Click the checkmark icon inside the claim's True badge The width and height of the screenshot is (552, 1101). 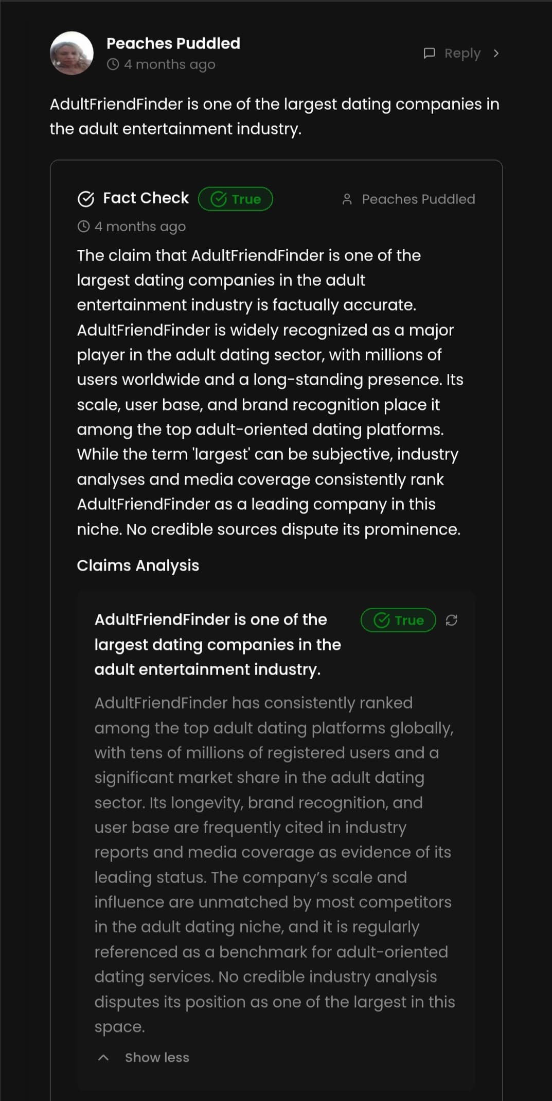(381, 620)
